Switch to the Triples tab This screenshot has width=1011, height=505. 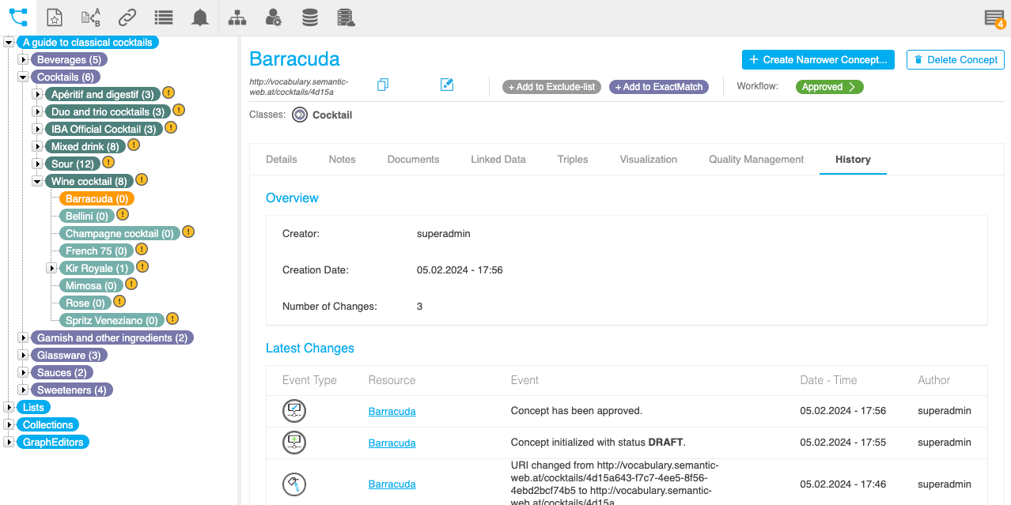pos(572,159)
